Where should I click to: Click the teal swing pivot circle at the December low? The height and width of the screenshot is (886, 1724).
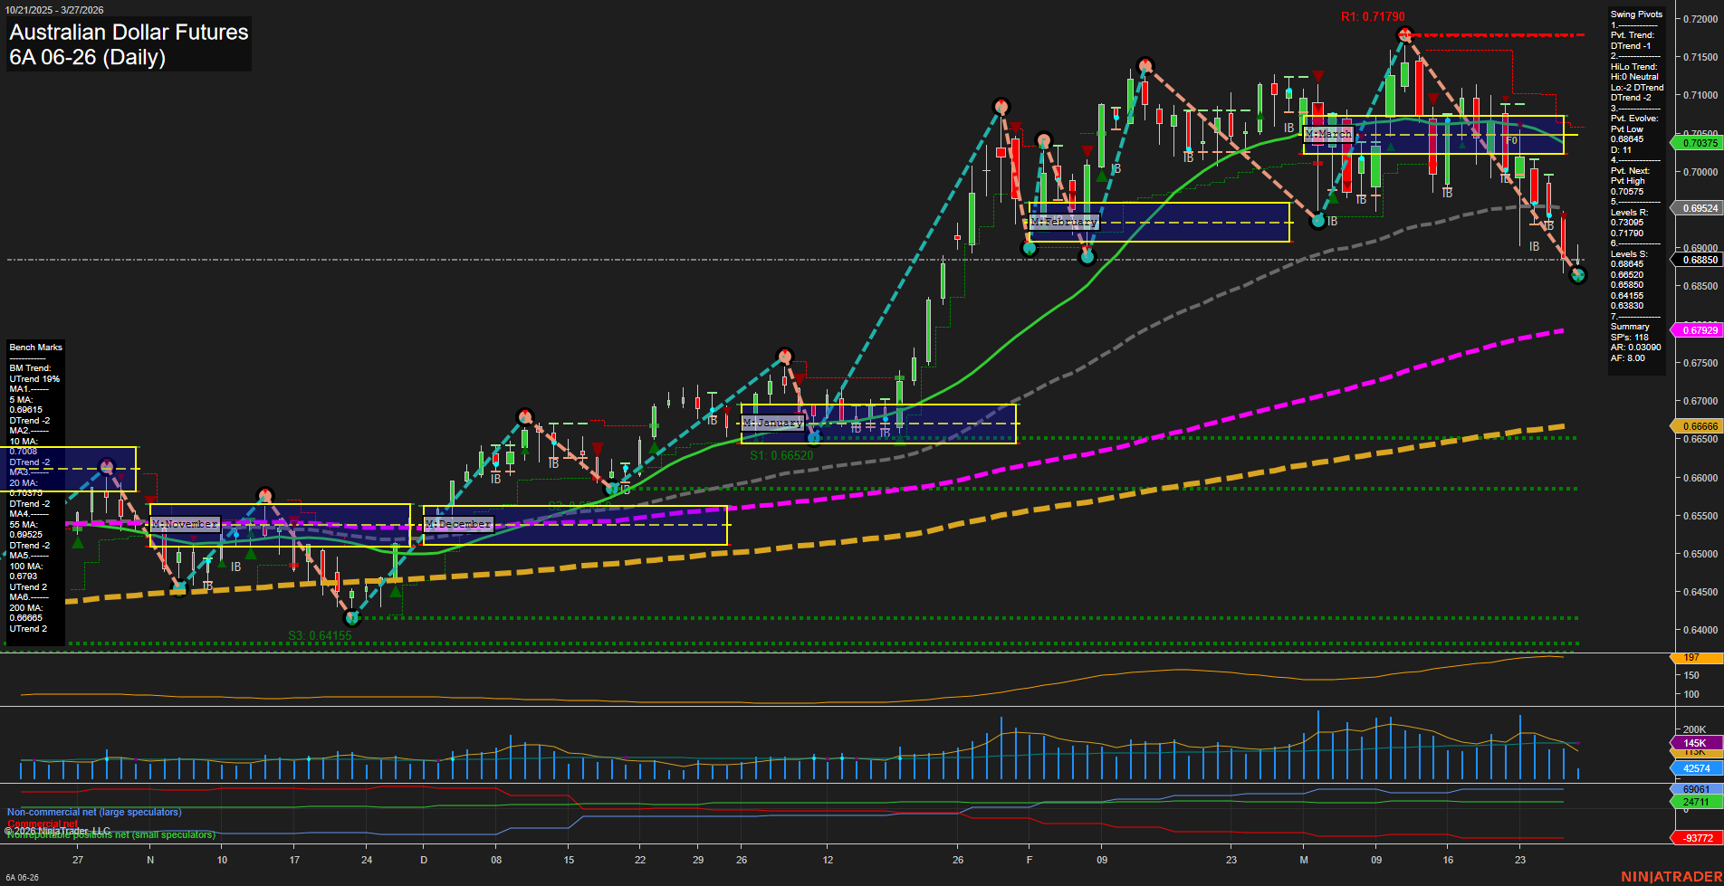click(x=352, y=619)
